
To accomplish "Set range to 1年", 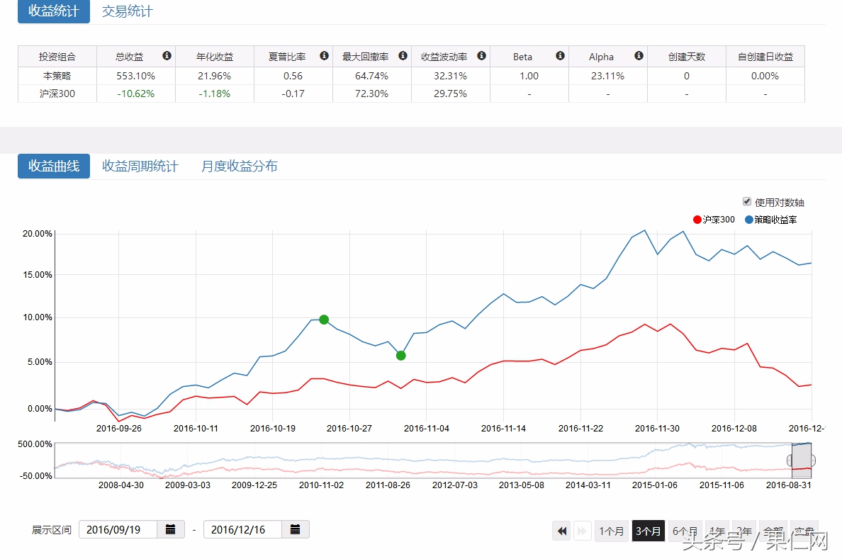I will point(717,531).
